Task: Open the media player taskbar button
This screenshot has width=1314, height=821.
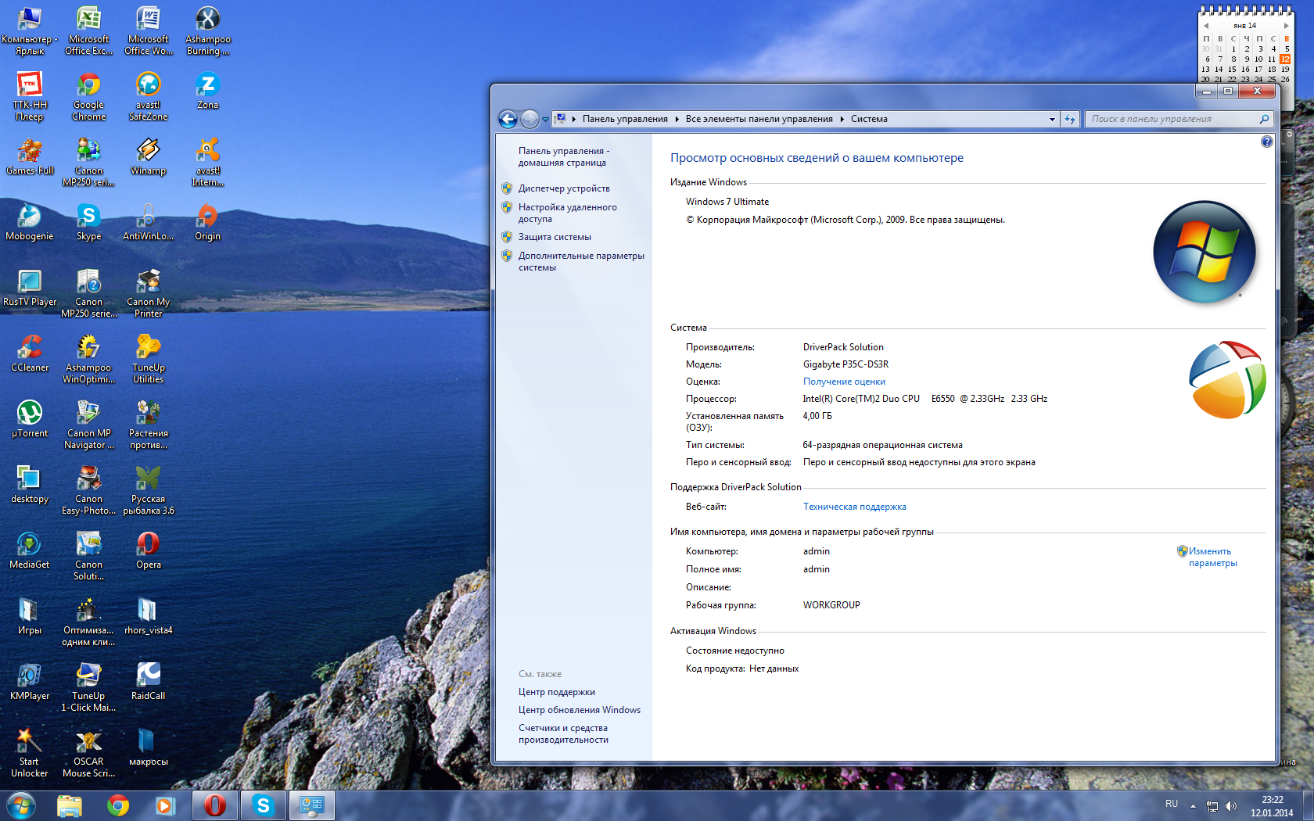Action: pos(165,805)
